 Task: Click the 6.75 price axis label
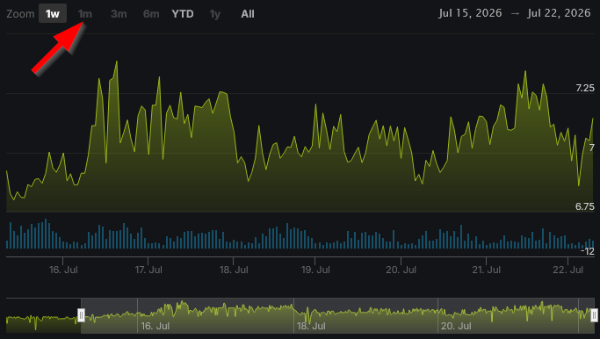(585, 206)
